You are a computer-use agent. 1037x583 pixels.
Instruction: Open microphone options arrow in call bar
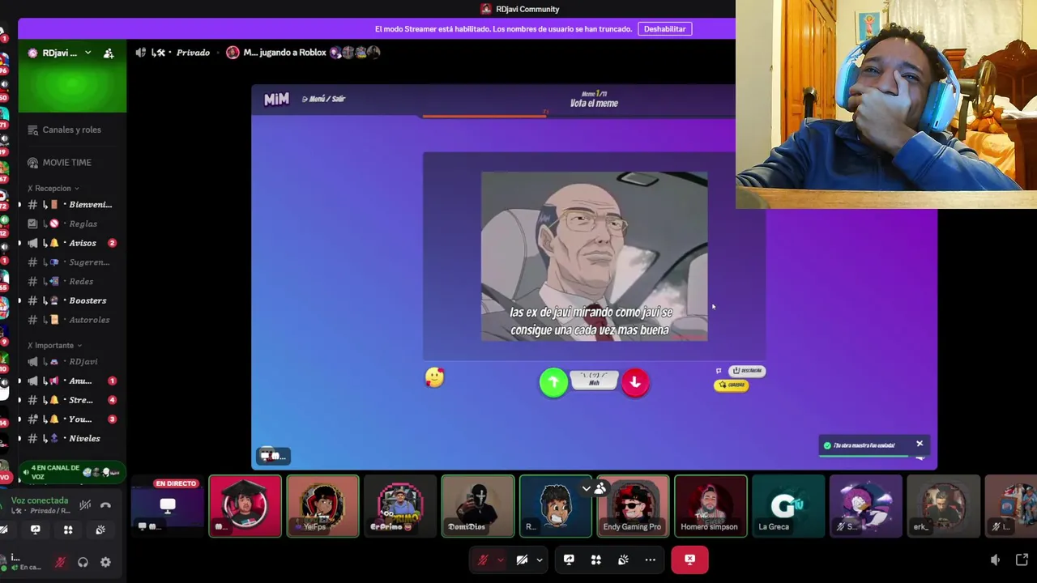pos(500,560)
